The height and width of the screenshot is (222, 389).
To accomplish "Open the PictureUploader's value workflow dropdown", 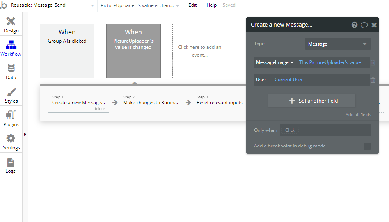I will tap(140, 5).
